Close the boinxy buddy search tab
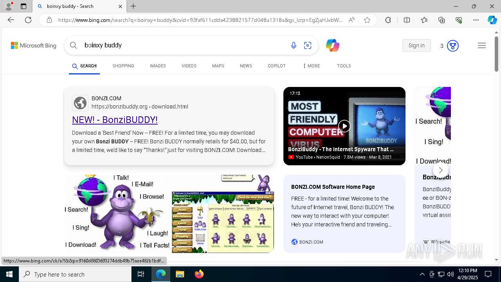The width and height of the screenshot is (501, 282). [x=120, y=6]
